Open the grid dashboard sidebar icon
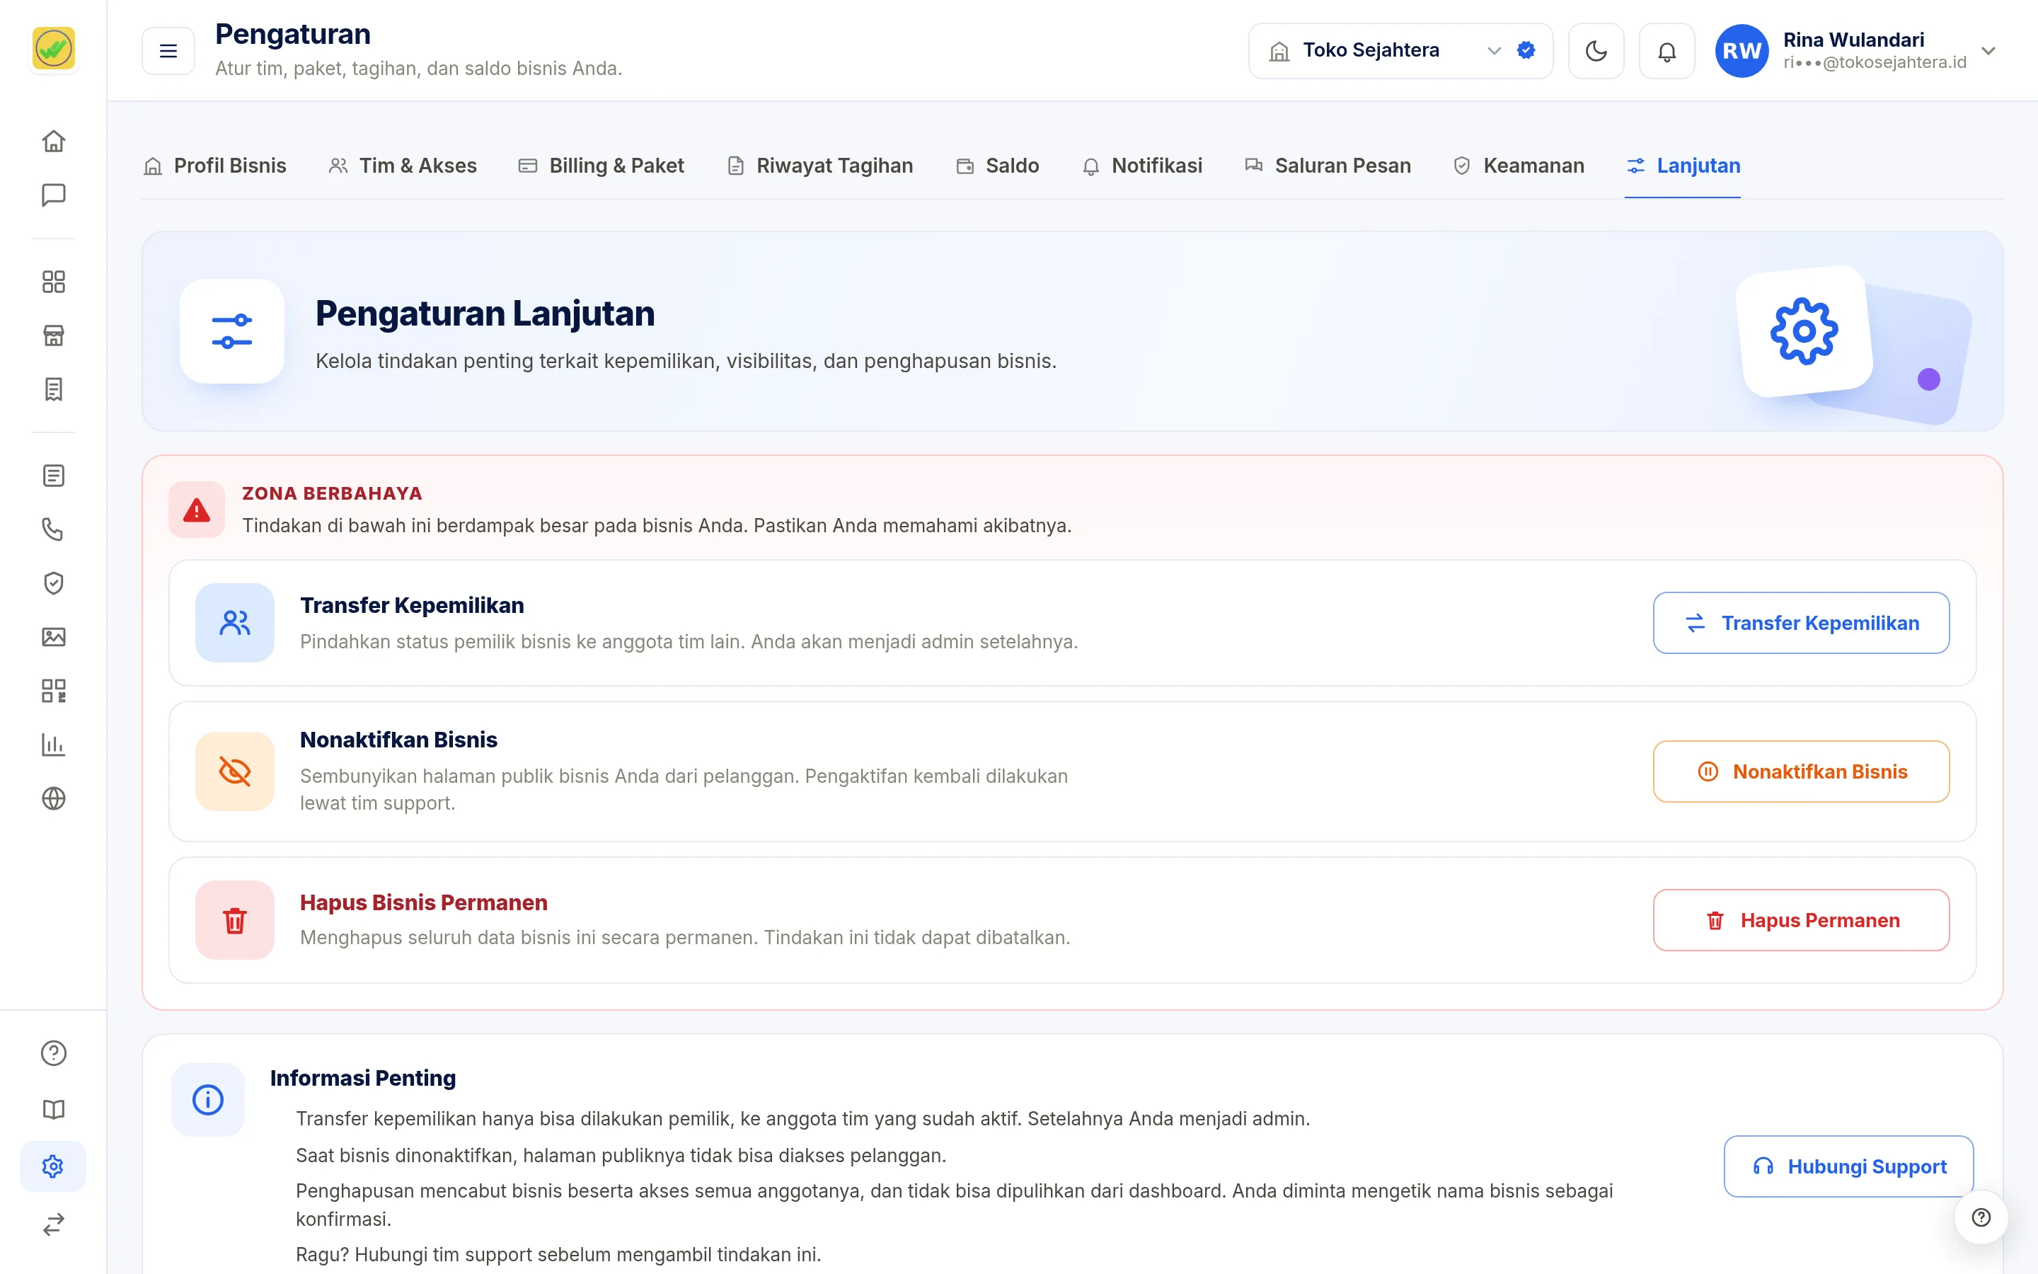 coord(53,282)
